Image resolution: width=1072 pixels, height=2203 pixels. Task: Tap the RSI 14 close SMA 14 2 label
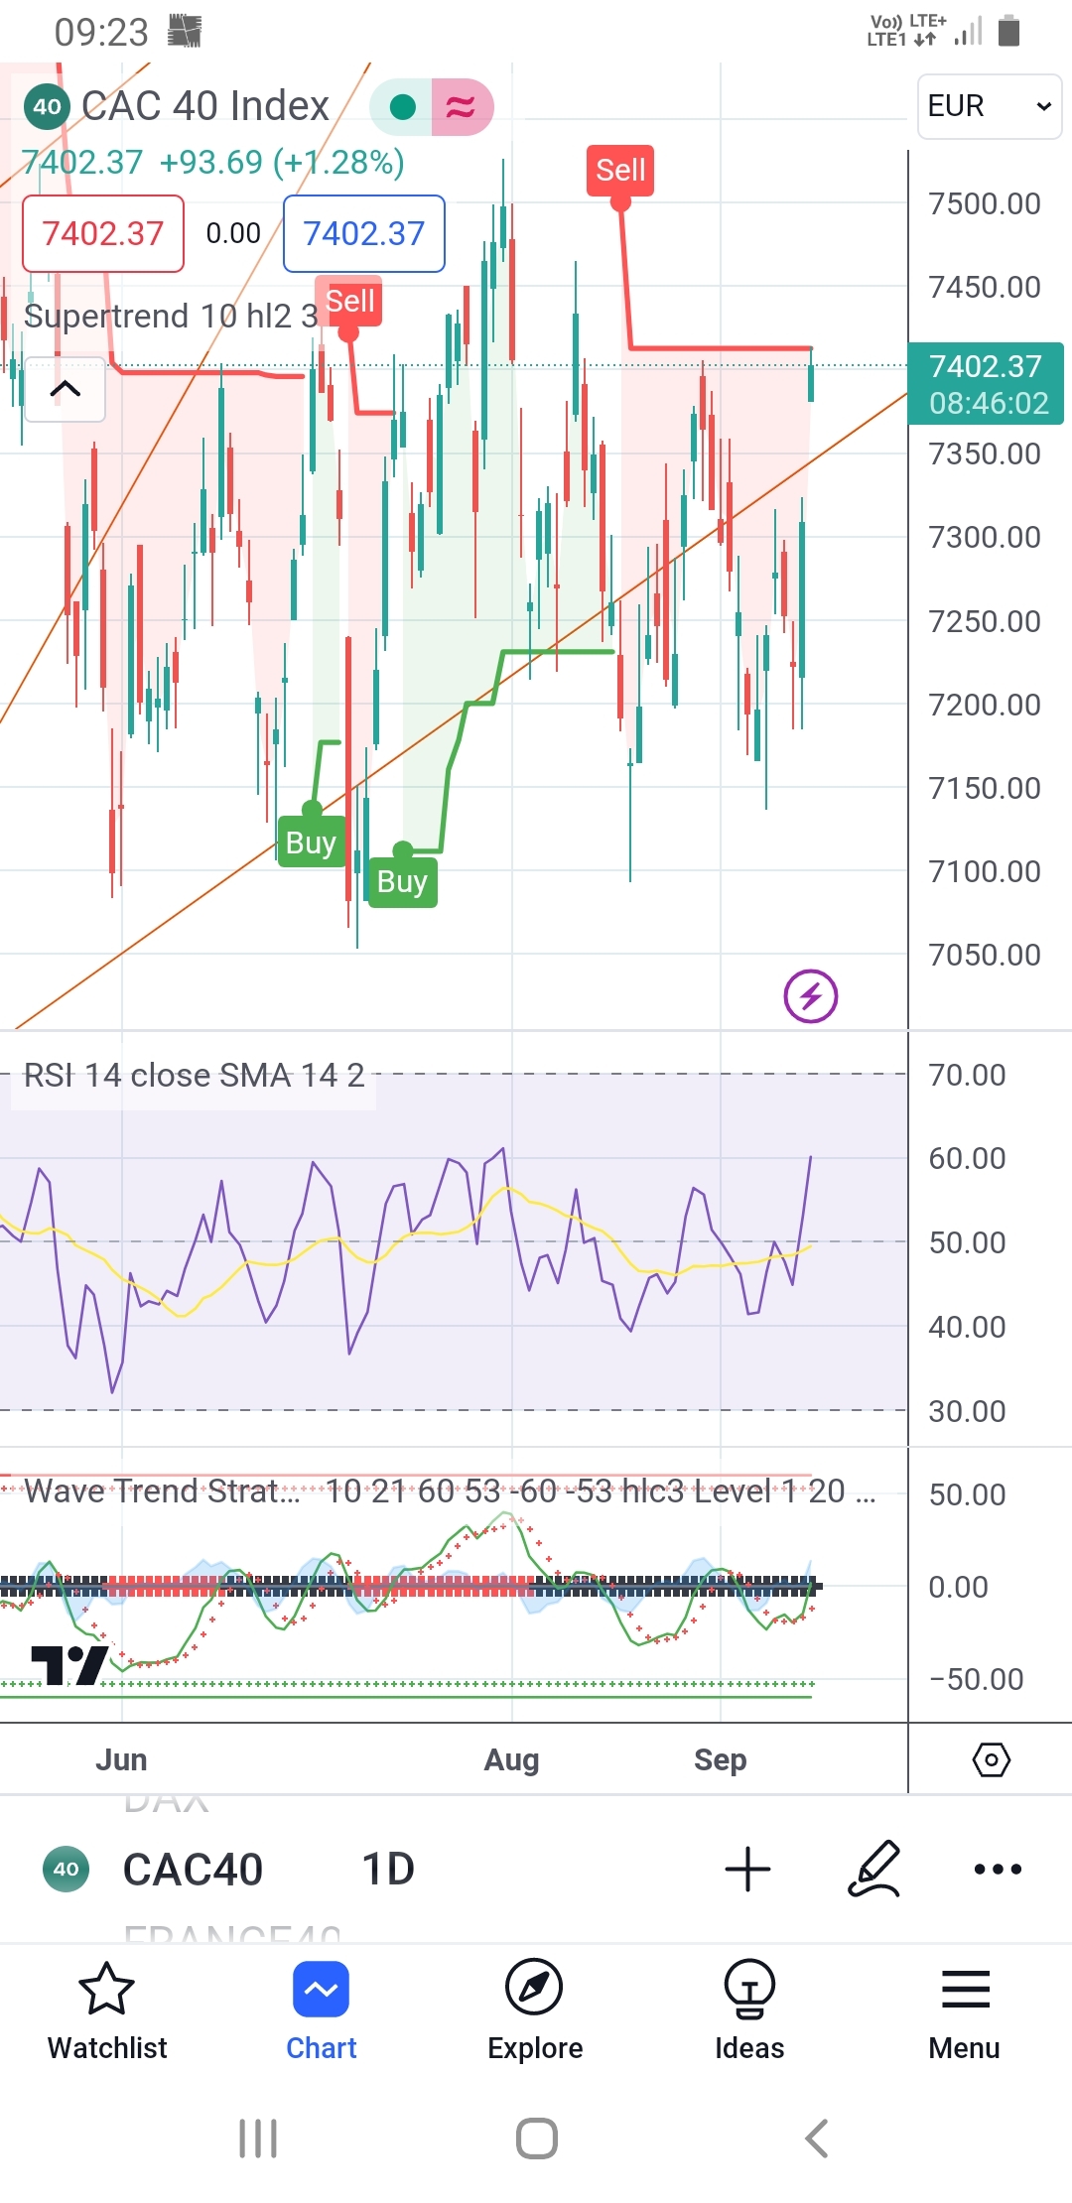click(194, 1075)
